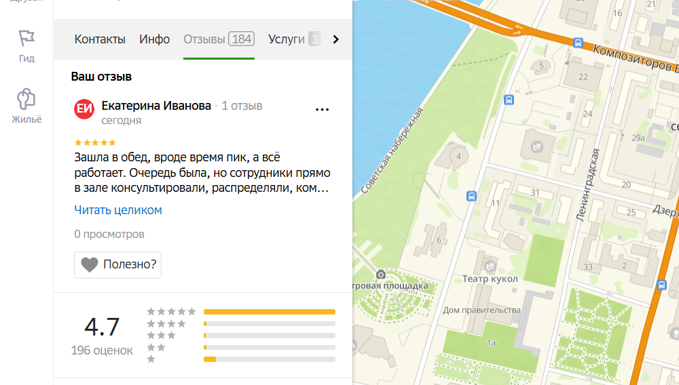
Task: Click Дом правительства label on map
Action: tap(481, 310)
